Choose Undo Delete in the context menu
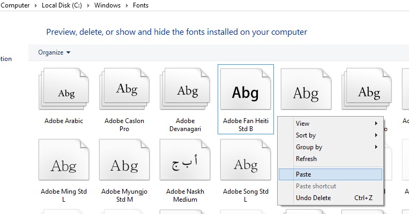 pos(314,198)
